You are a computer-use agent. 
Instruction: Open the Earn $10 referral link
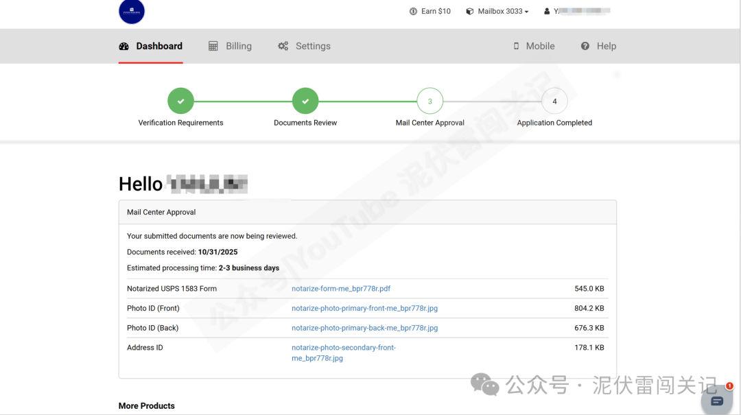coord(430,12)
